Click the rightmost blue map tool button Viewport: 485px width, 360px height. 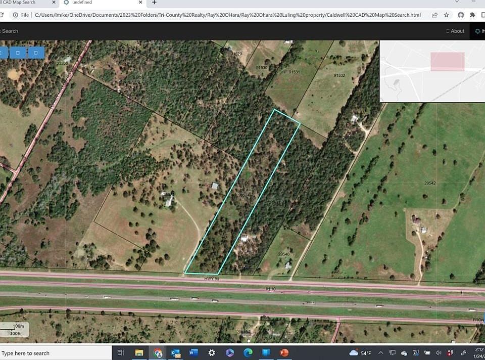tap(36, 53)
